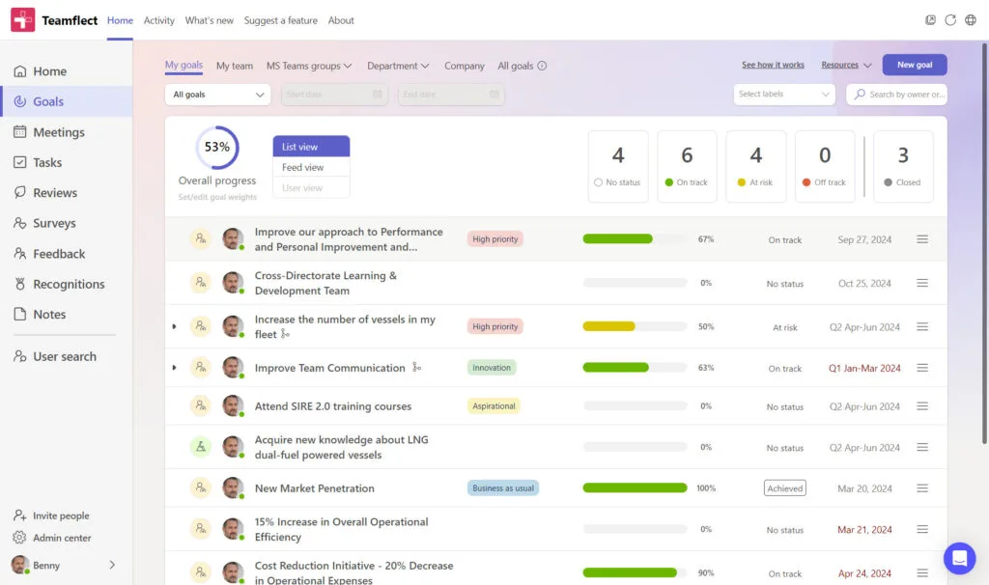Click sub-goal hierarchy icon next to Improve Team Communication

tap(417, 368)
